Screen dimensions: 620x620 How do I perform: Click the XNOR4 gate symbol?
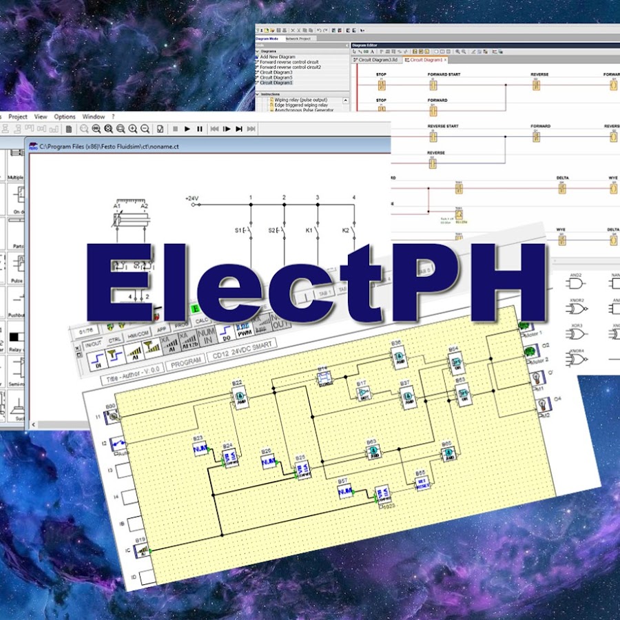[x=577, y=360]
